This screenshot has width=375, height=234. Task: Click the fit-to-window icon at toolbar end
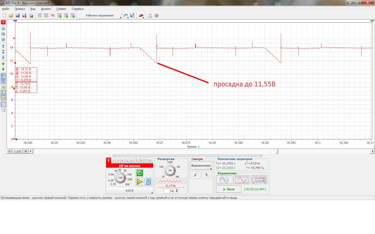[157, 16]
